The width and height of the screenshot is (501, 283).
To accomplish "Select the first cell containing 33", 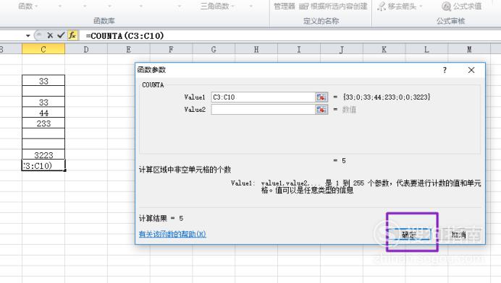I will pos(43,81).
